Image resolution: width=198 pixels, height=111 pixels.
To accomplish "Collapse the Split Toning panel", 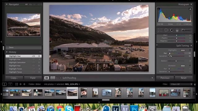I will (x=191, y=46).
